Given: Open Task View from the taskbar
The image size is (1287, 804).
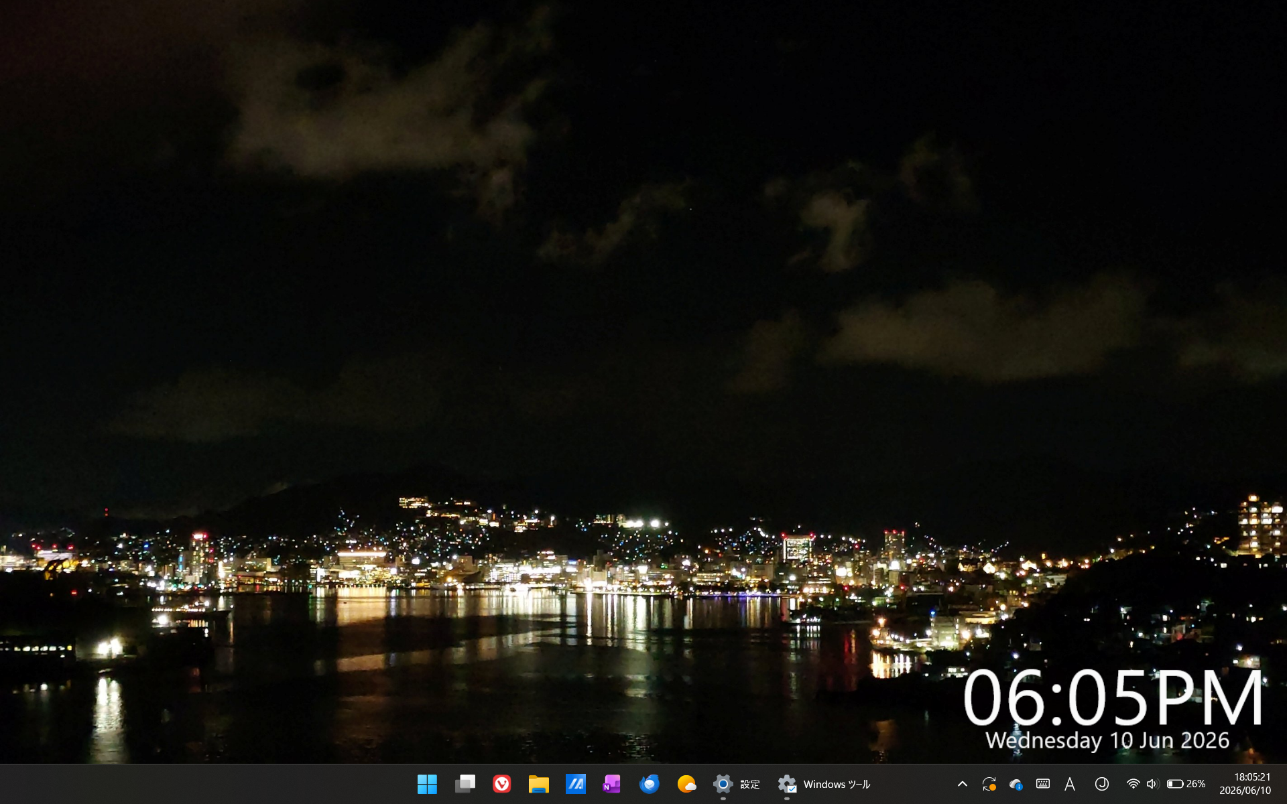Looking at the screenshot, I should pyautogui.click(x=465, y=784).
